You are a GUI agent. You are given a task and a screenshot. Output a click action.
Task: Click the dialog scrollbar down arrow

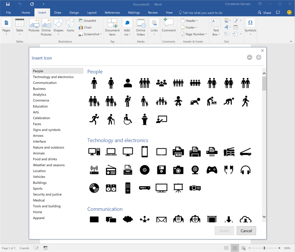tap(264, 216)
